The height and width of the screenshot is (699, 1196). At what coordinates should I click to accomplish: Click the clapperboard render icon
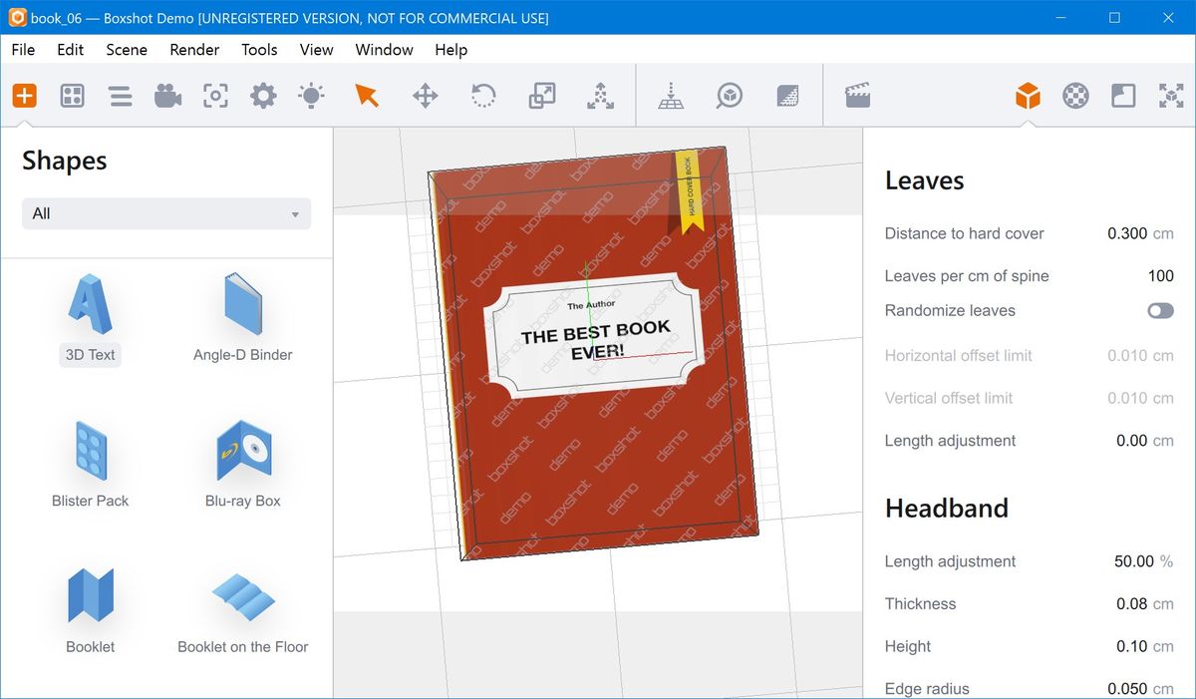point(857,96)
